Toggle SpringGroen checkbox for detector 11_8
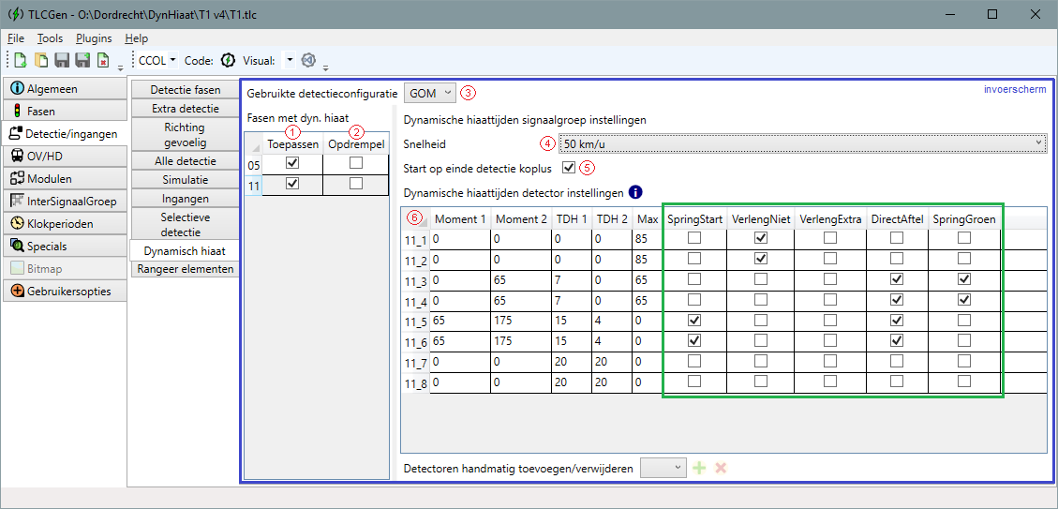Viewport: 1058px width, 509px height. click(x=964, y=382)
